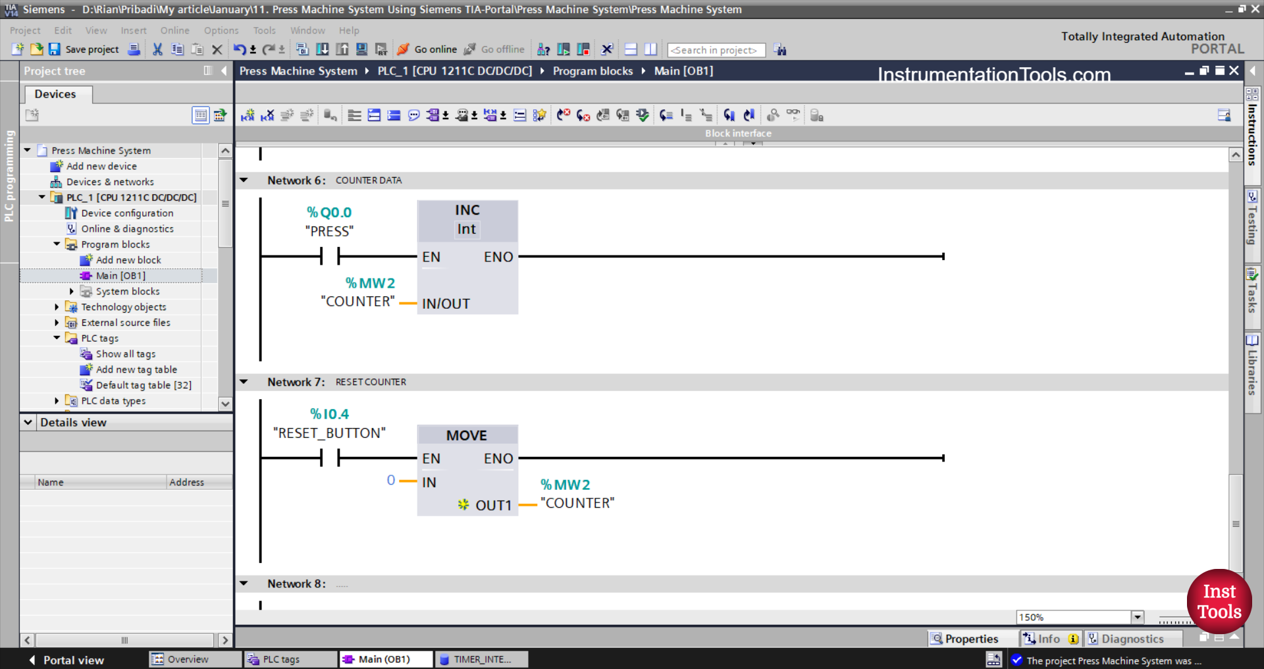Open the TIMER_INTE... editor tab
This screenshot has width=1264, height=669.
point(481,658)
